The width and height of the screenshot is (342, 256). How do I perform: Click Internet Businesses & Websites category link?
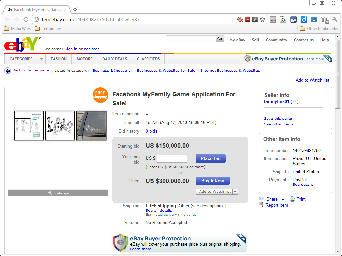pyautogui.click(x=230, y=71)
